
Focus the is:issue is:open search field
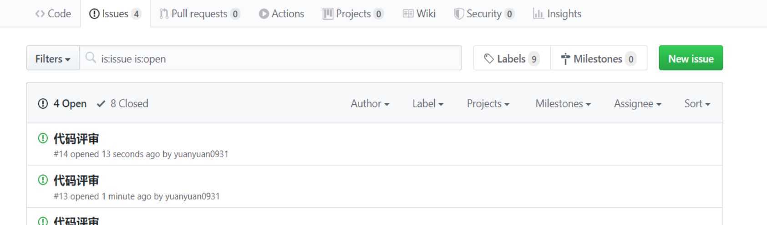click(270, 58)
